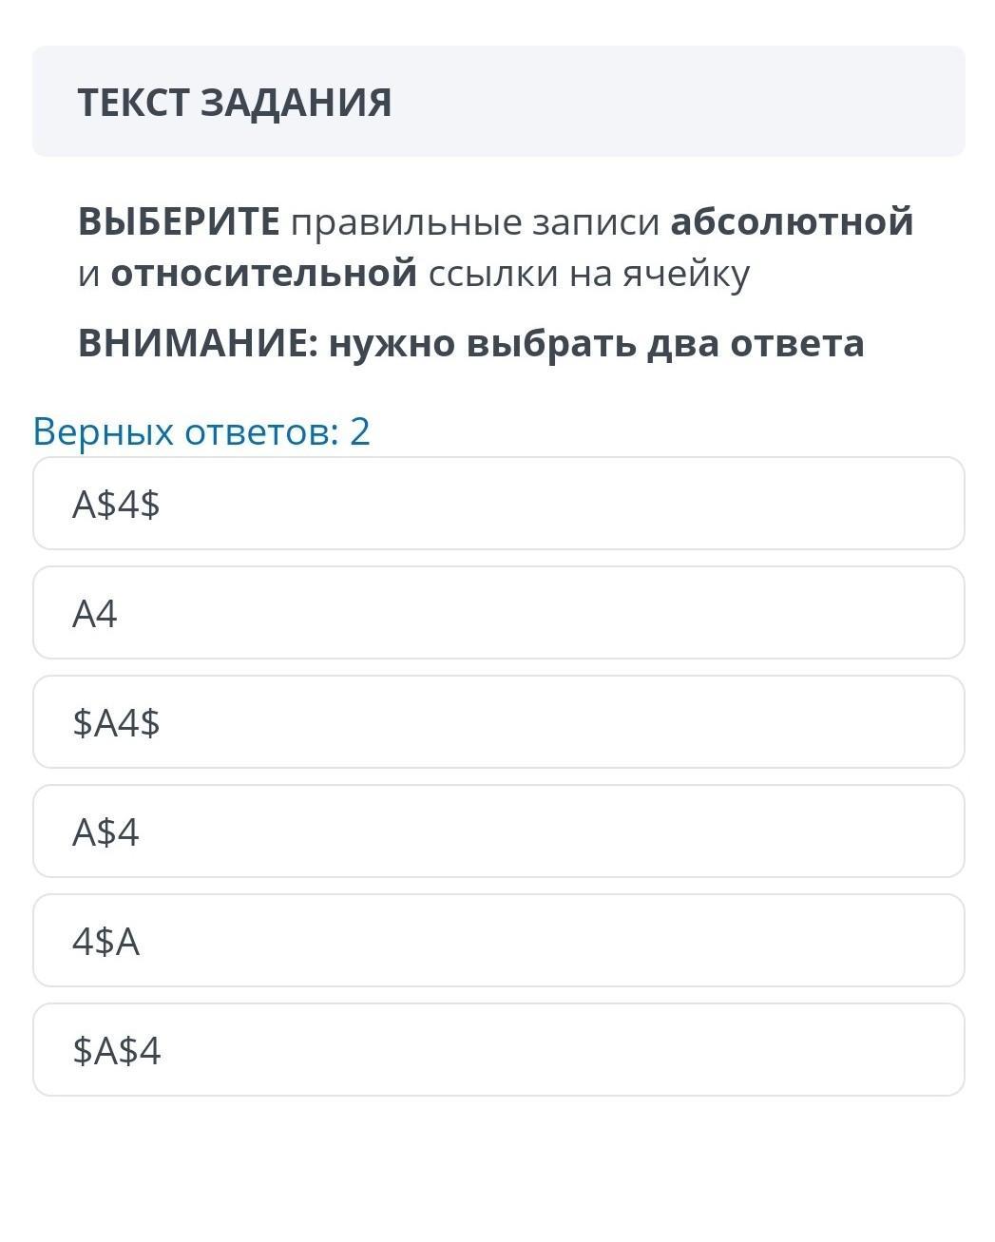The width and height of the screenshot is (995, 1242).
Task: Click the bold word ВЫБЕРИТЕ
Action: tap(179, 221)
